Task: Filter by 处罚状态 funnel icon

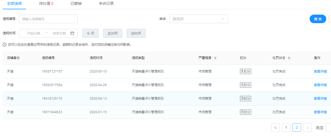Action: point(289,58)
